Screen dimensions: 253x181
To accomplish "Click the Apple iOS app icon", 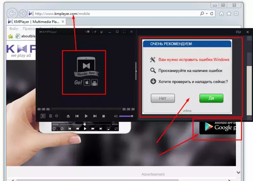I will pos(87,82).
